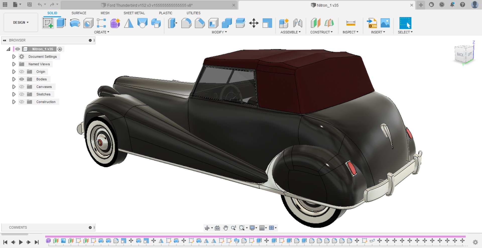Select the Press Pull tool
The image size is (482, 248).
coord(172,23)
